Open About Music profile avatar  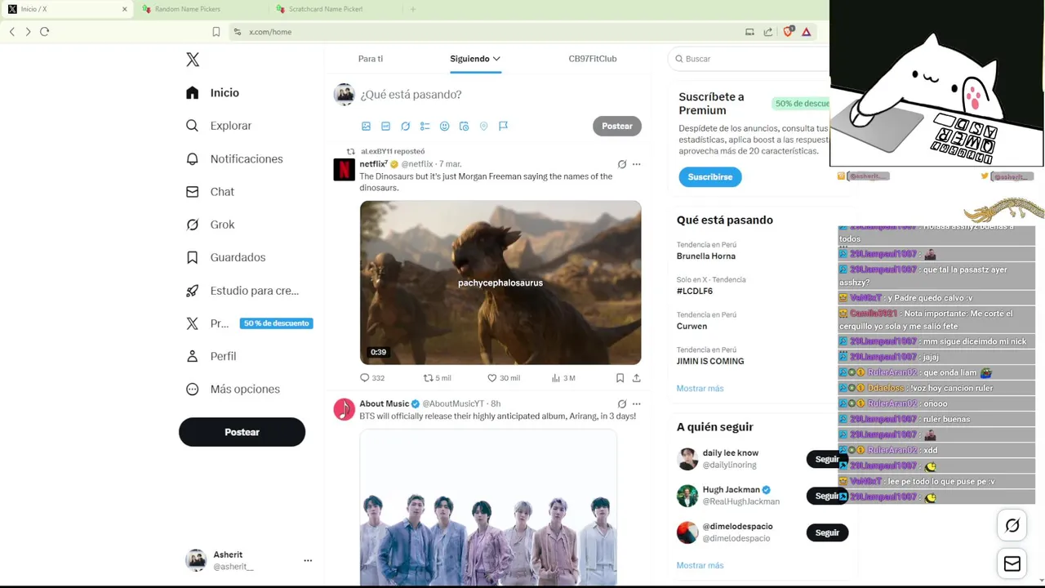[x=344, y=409]
